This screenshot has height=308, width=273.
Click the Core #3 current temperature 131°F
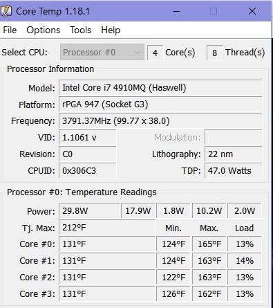107,294
